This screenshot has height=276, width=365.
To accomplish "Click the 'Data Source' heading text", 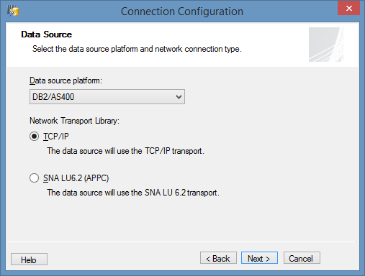I will pyautogui.click(x=46, y=34).
